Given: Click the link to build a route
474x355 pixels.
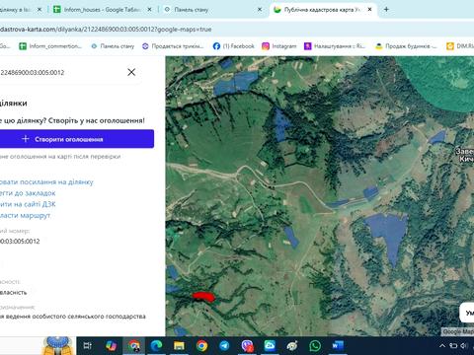Looking at the screenshot, I should click(x=26, y=216).
